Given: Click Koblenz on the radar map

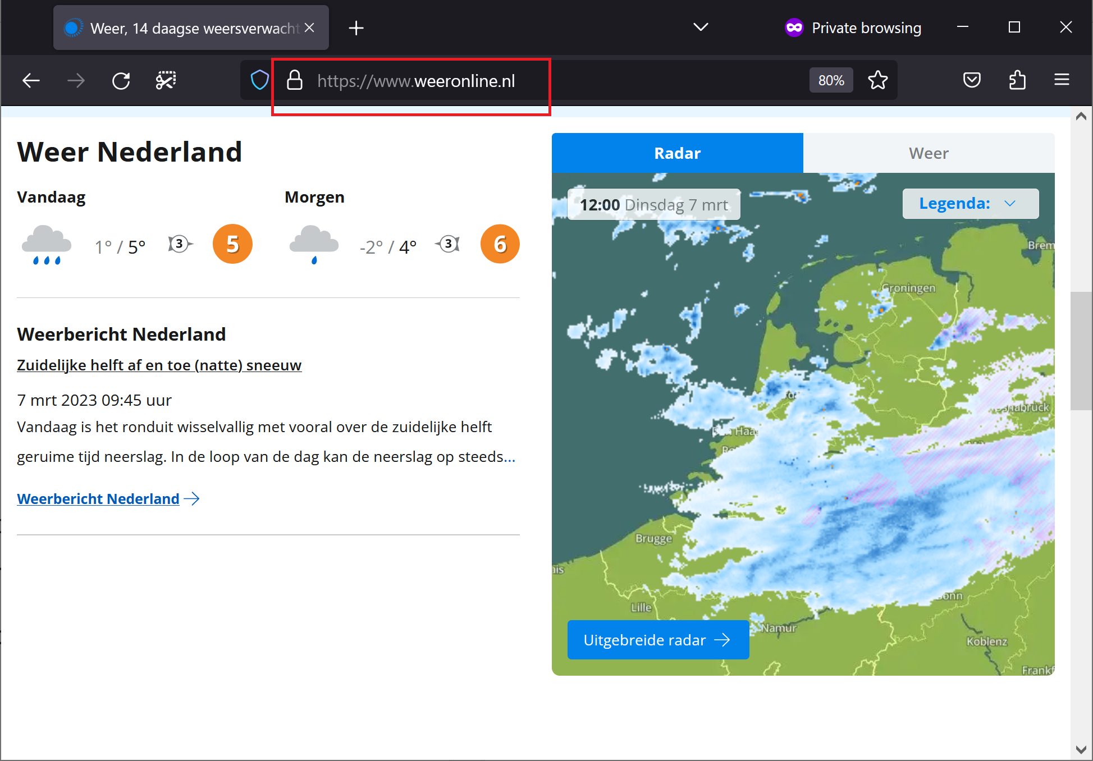Looking at the screenshot, I should [x=986, y=641].
